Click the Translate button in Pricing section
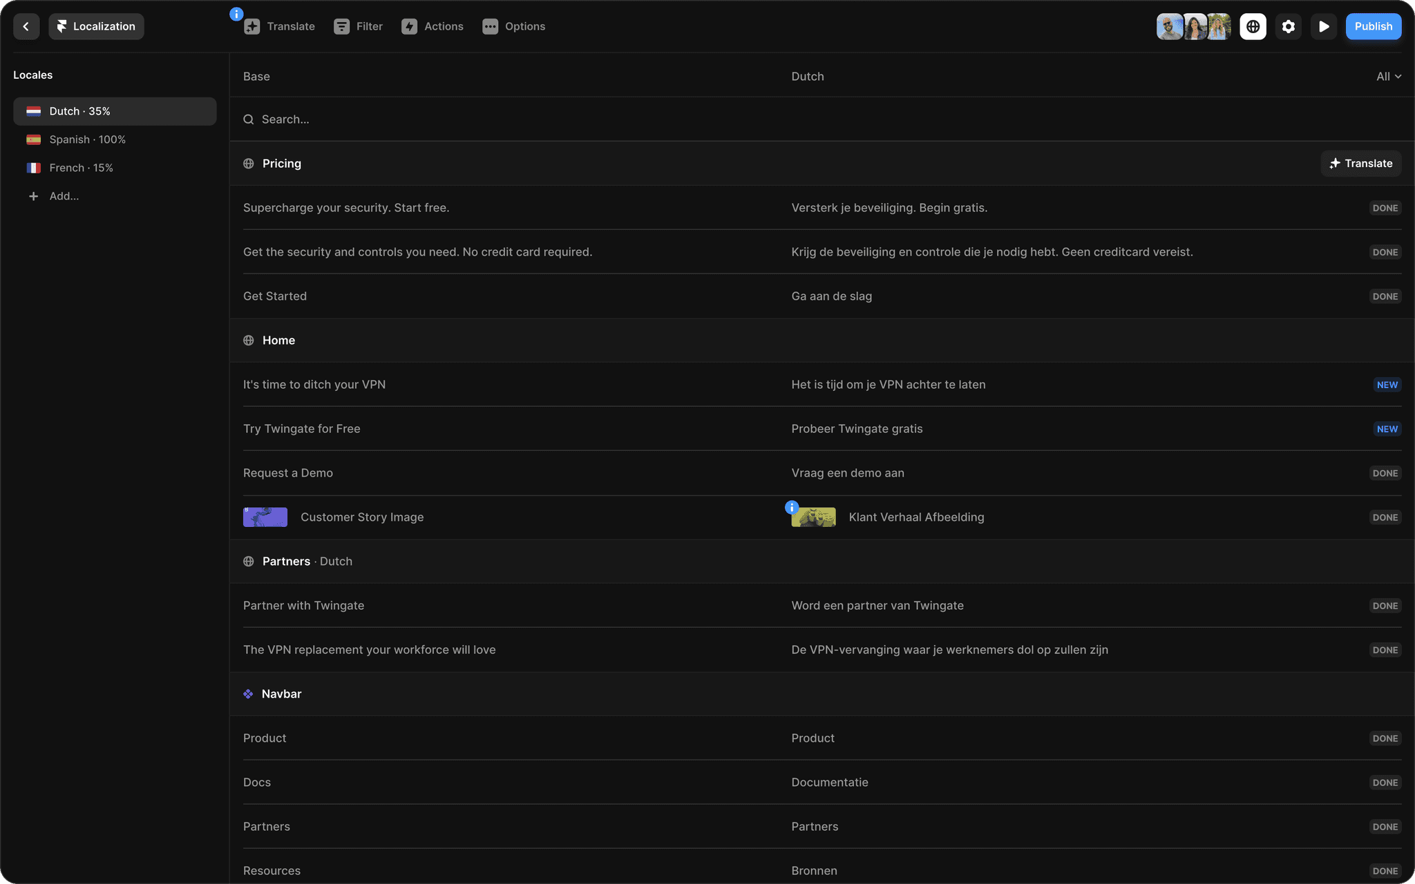The height and width of the screenshot is (884, 1415). point(1361,164)
